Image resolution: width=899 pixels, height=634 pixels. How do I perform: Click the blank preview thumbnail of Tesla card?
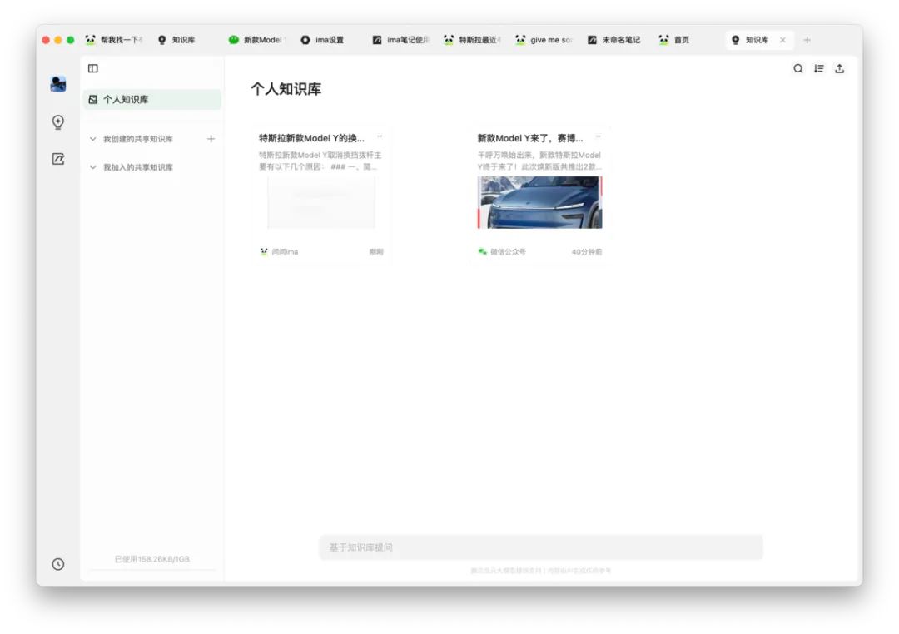pyautogui.click(x=321, y=202)
